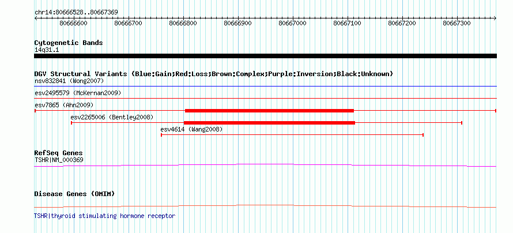Open variant esv7865 (Ahn2009) label

(64, 105)
